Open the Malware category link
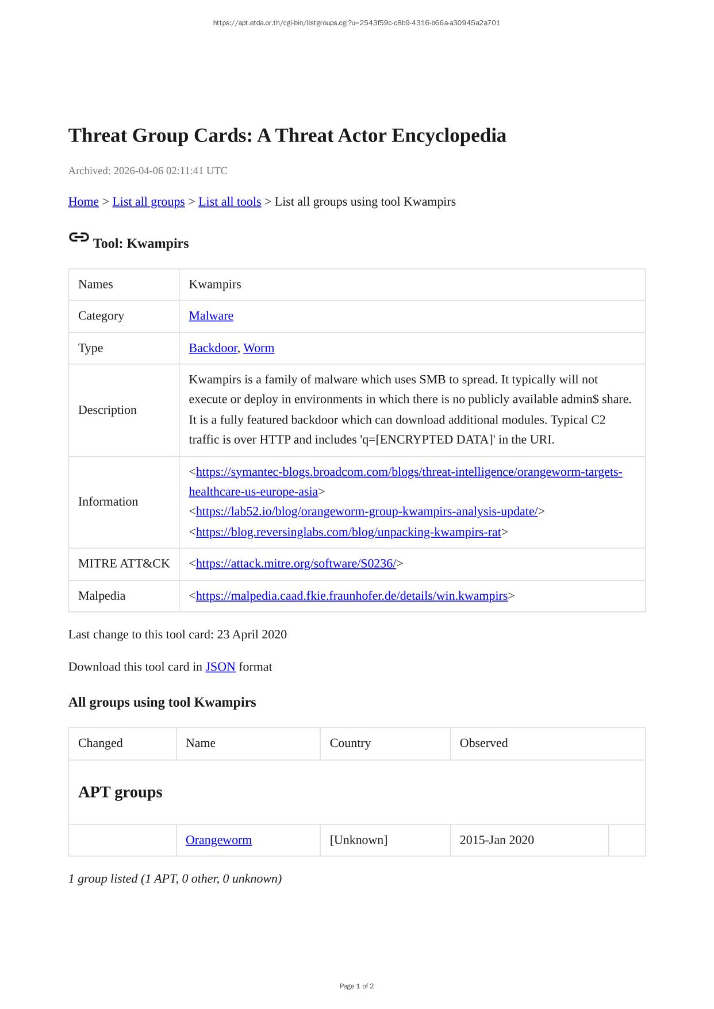Image resolution: width=714 pixels, height=1009 pixels. coord(211,316)
